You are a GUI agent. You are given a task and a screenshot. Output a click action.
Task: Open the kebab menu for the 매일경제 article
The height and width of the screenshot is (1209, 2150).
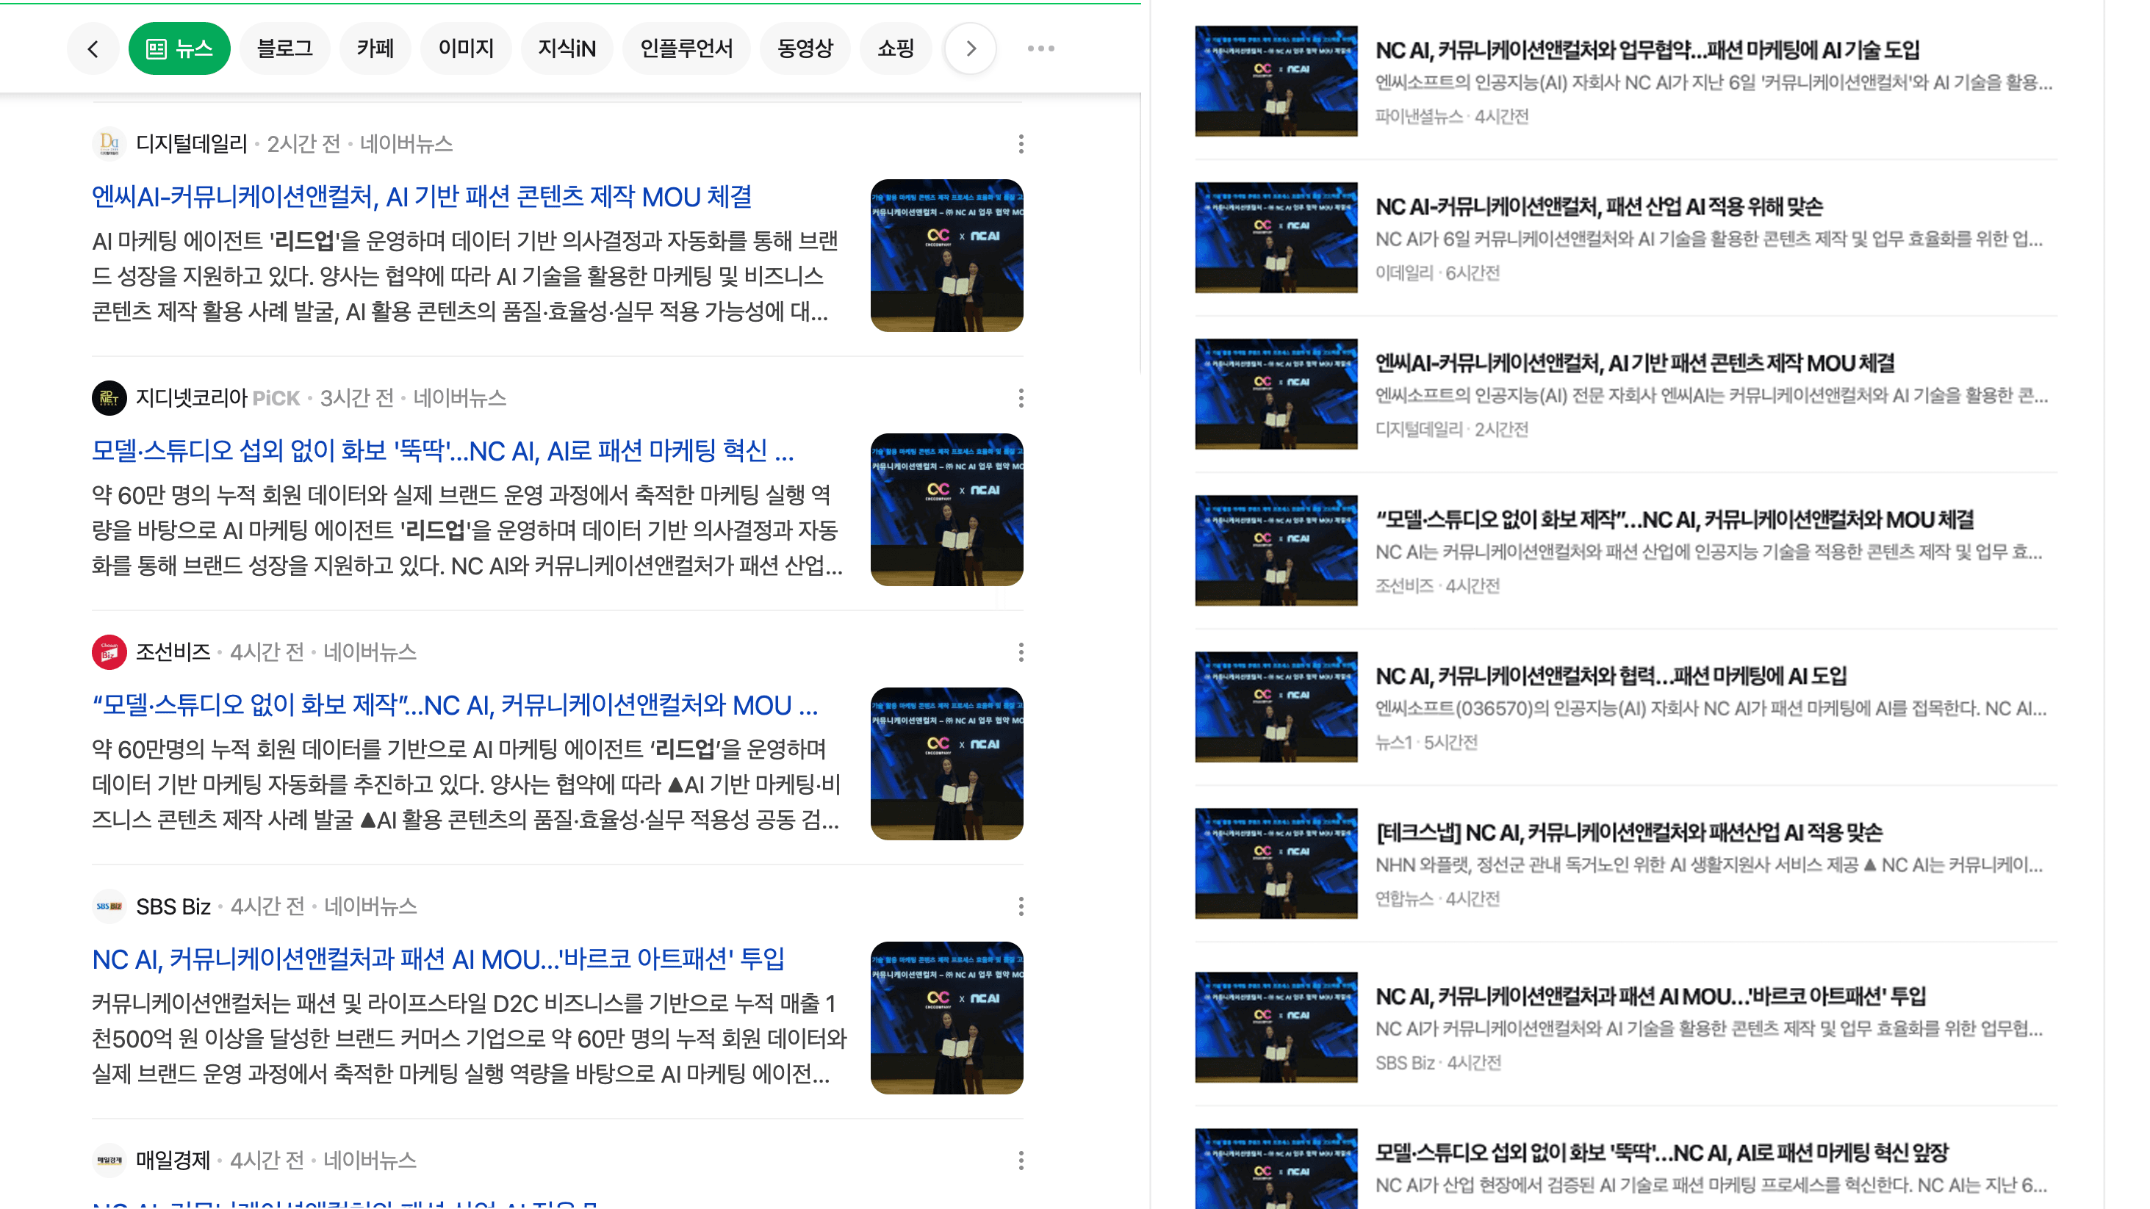[1021, 1160]
